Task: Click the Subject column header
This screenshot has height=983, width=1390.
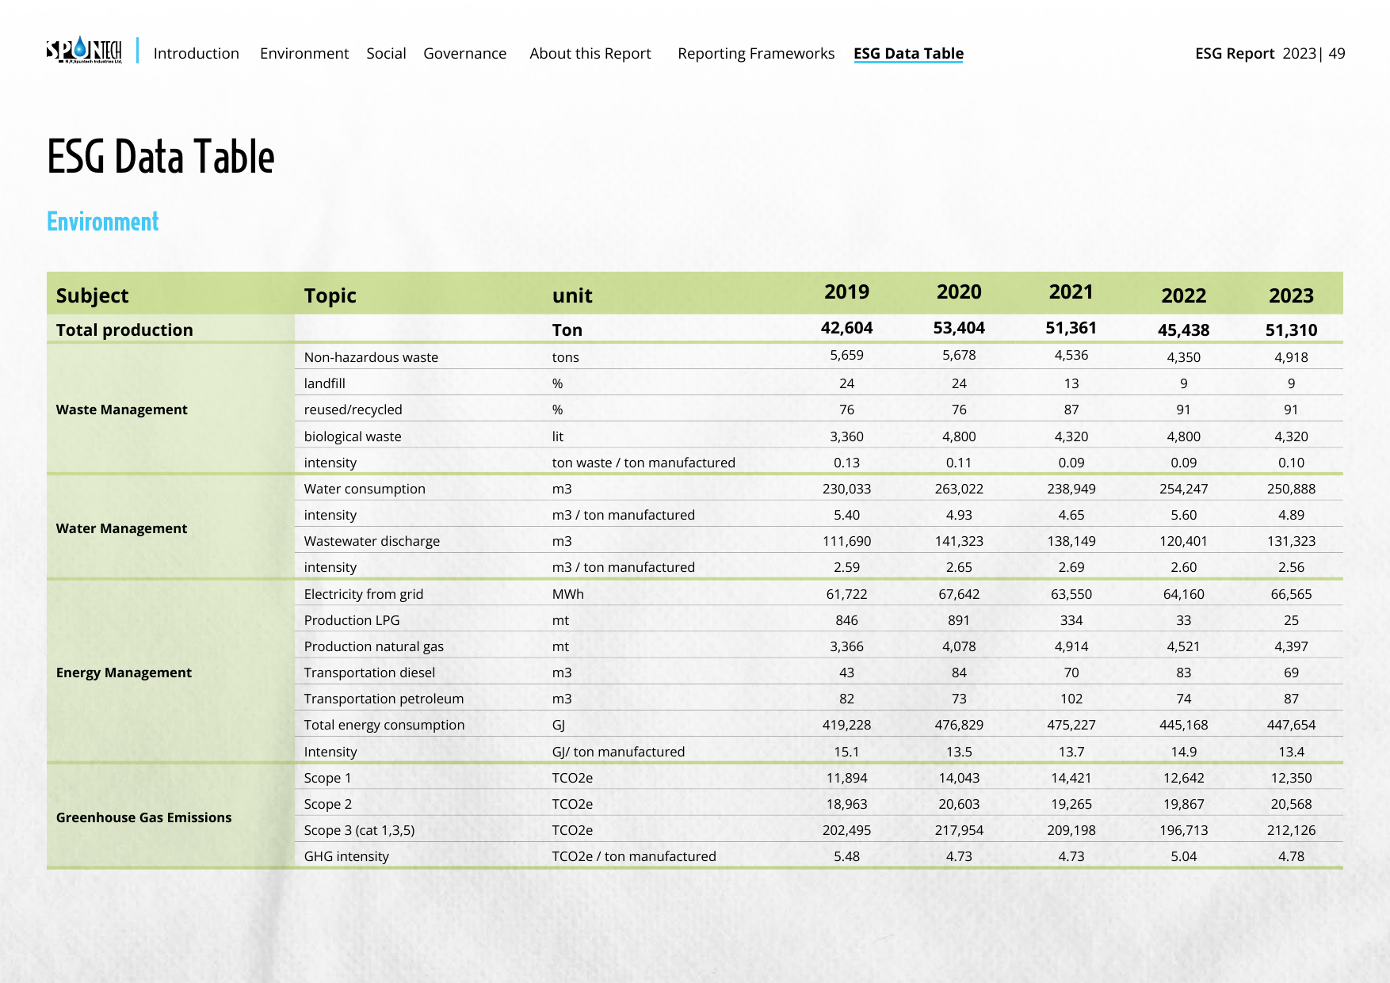Action: [x=92, y=295]
